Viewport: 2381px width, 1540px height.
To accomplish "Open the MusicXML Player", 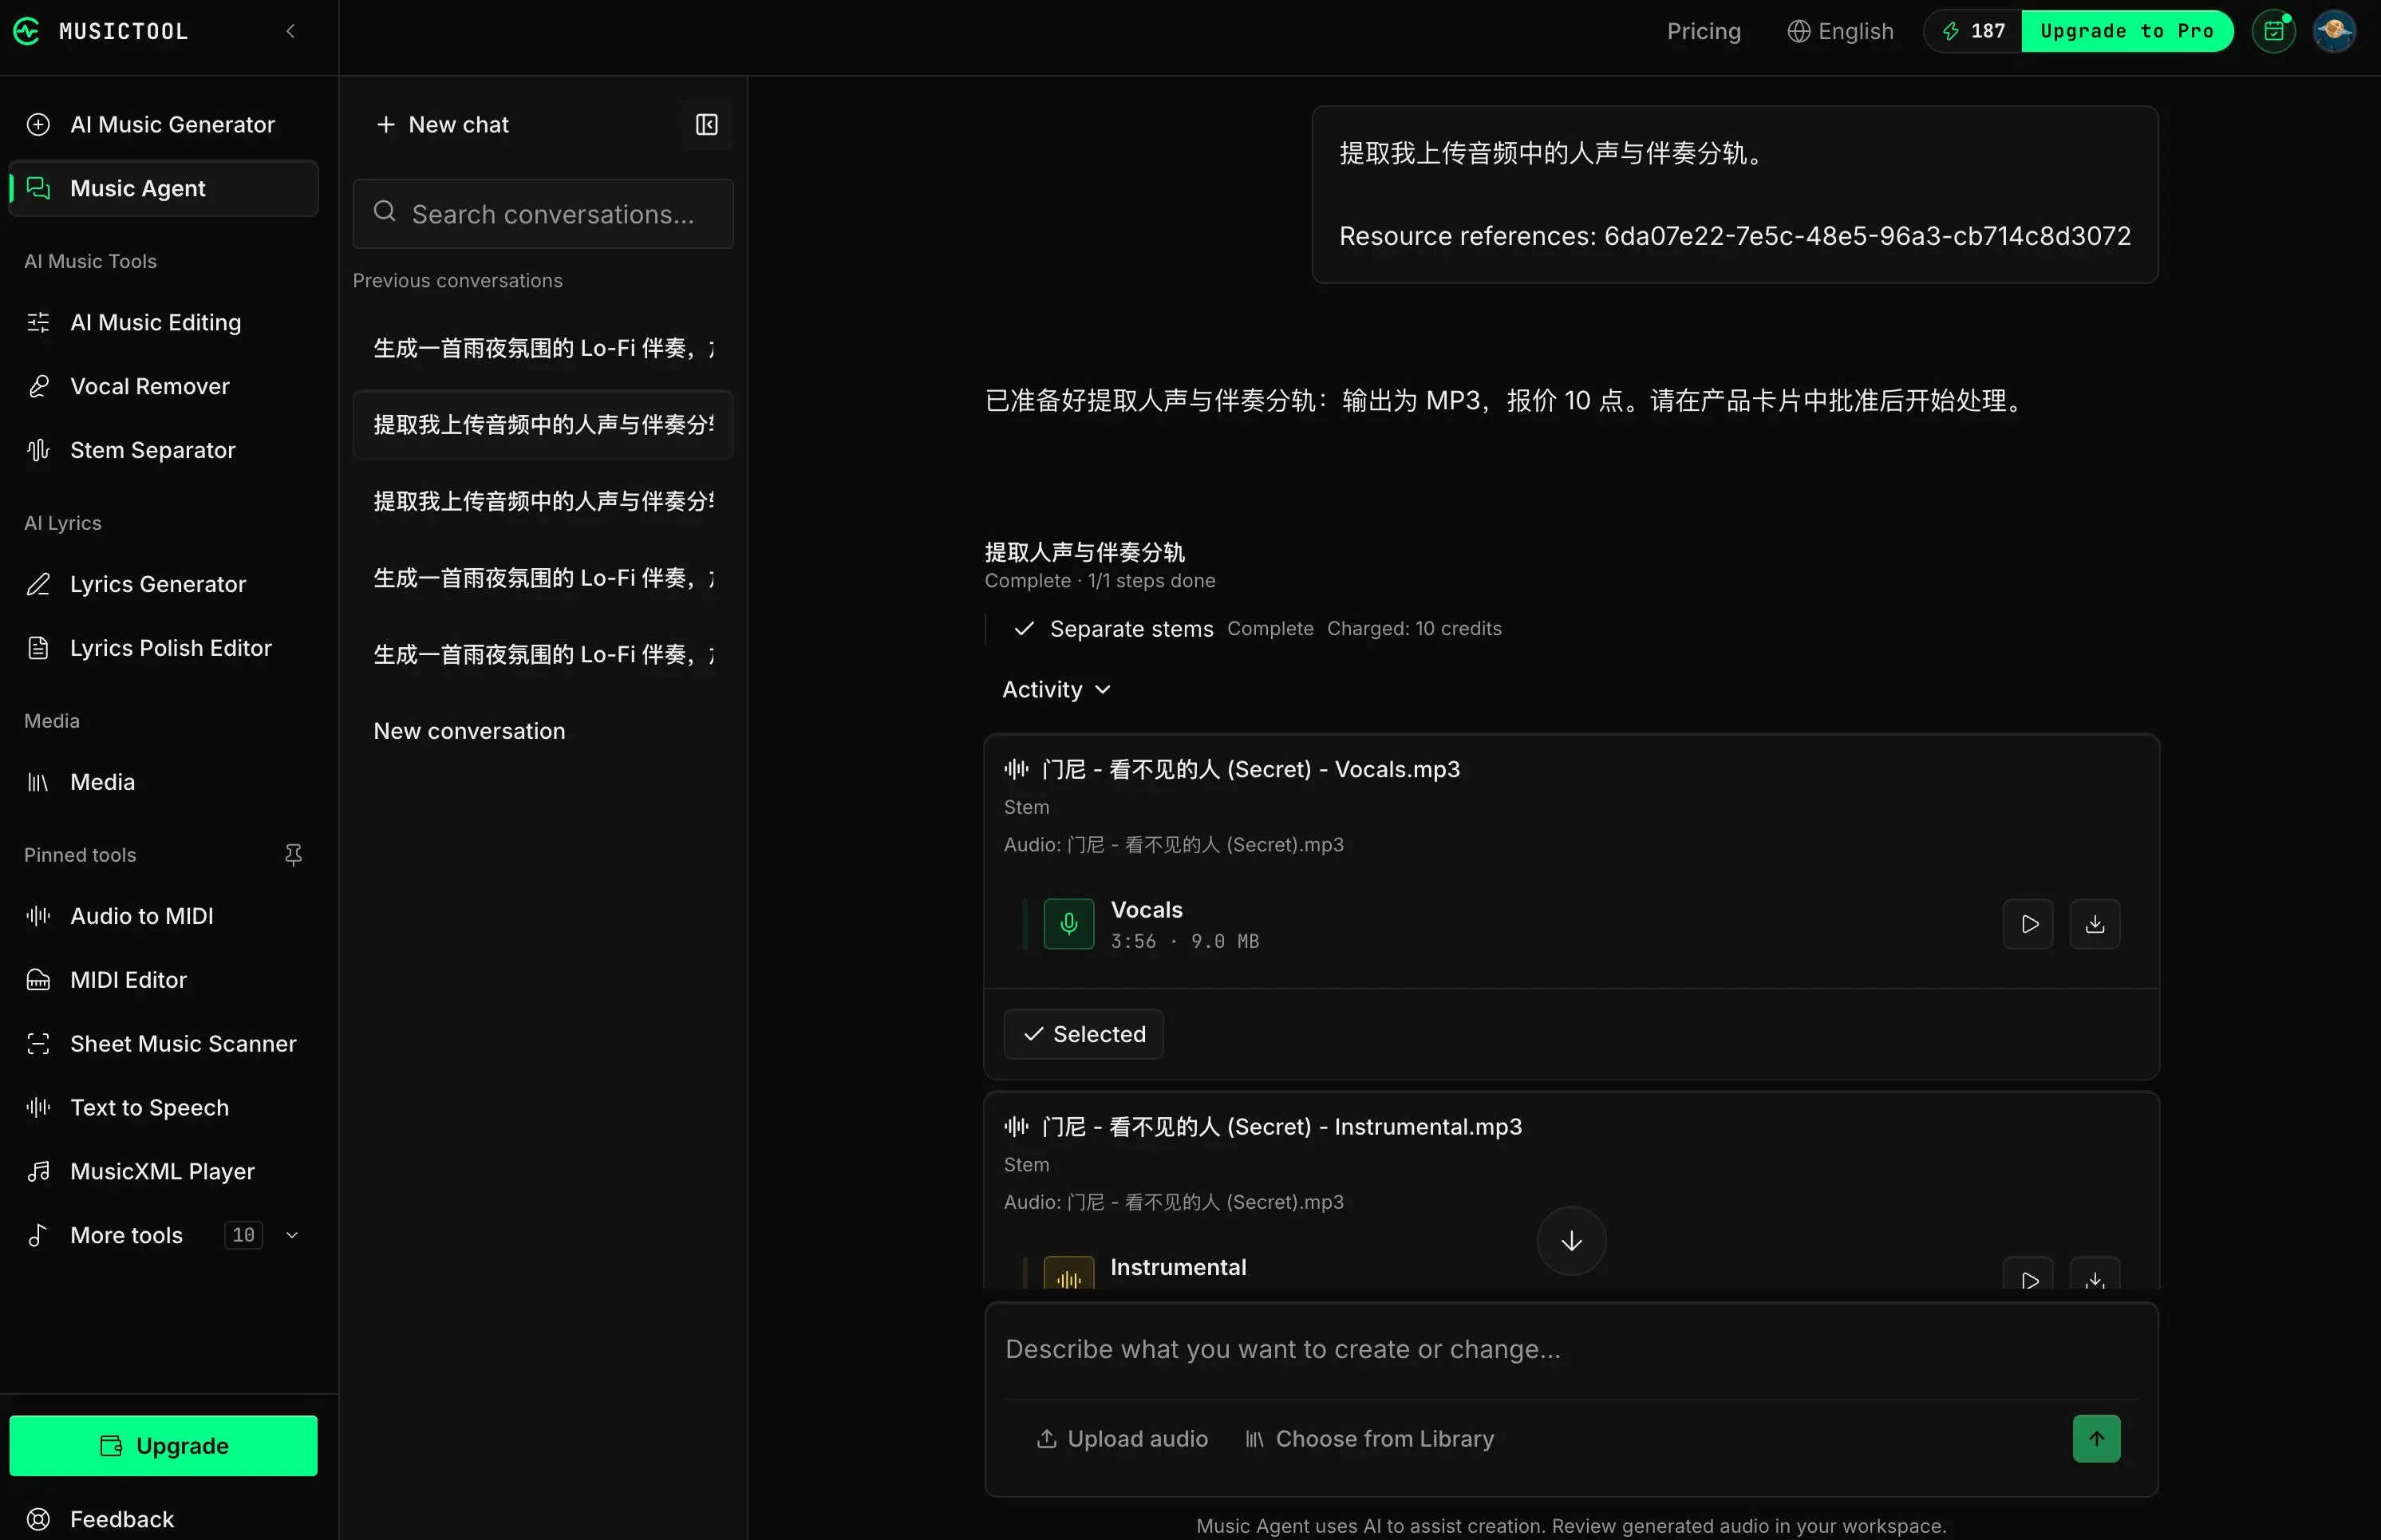I will [x=164, y=1172].
